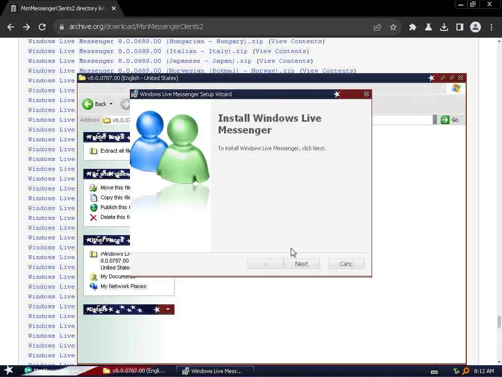Click the Cancel button in Setup Wizard
The height and width of the screenshot is (377, 502).
coord(346,264)
